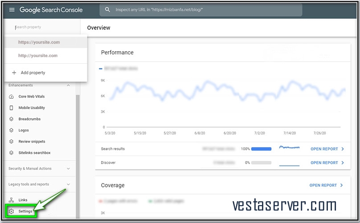Click the Search results sparkline chart
Screen dimensions: 360x223
point(289,147)
